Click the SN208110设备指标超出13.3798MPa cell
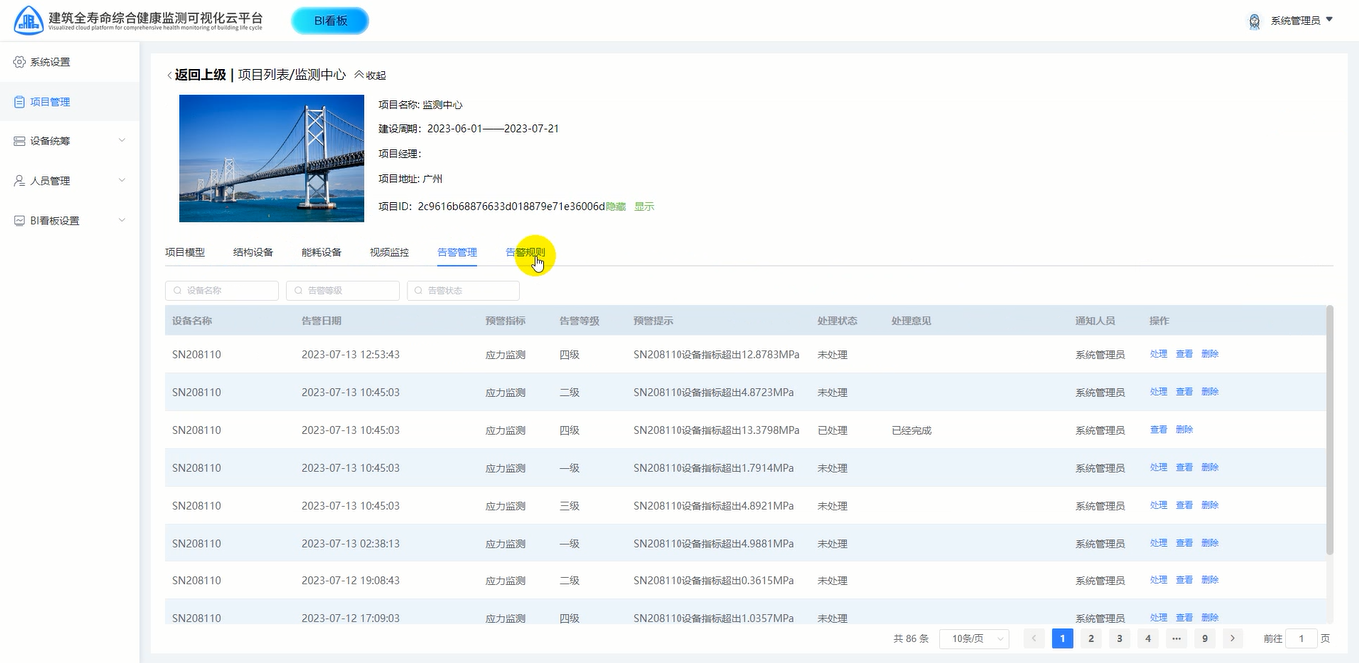 pyautogui.click(x=716, y=431)
